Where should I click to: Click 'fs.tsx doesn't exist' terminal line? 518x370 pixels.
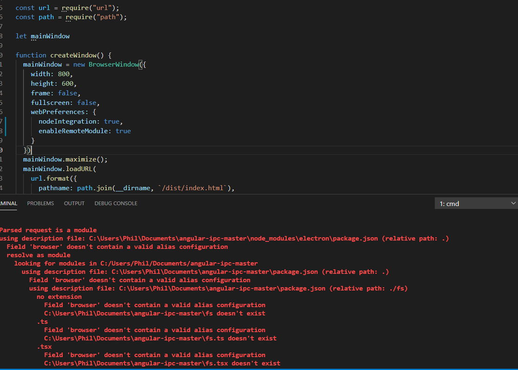coord(162,363)
